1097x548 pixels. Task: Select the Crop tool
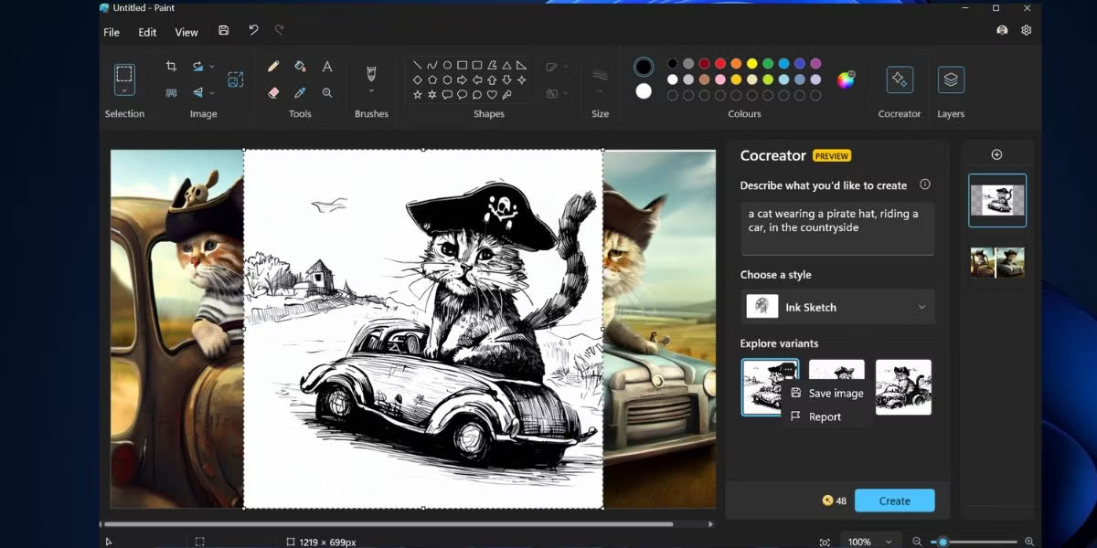[x=171, y=66]
